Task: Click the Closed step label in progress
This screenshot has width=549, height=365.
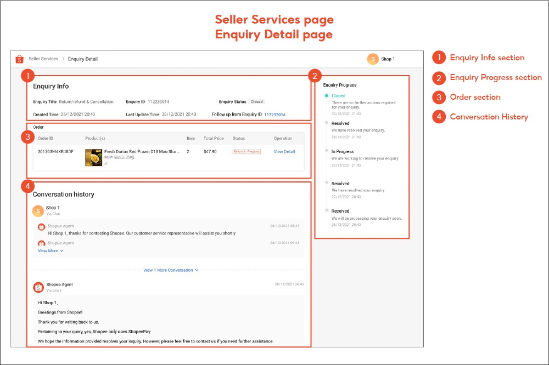Action: pos(339,95)
